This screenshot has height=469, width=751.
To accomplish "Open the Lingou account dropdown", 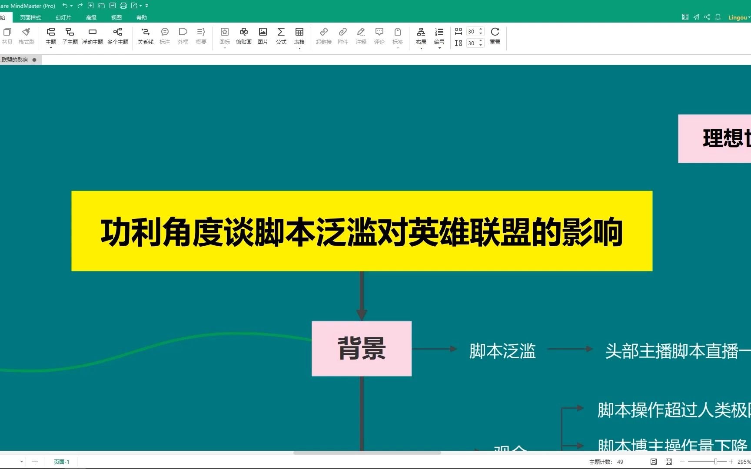I will coord(739,17).
